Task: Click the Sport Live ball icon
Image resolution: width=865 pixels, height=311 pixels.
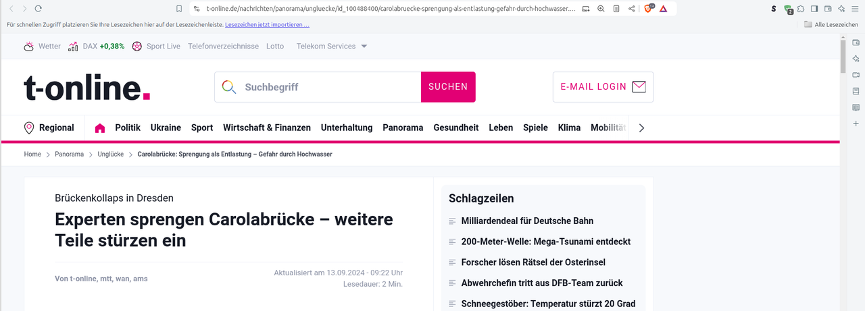Action: [x=137, y=47]
